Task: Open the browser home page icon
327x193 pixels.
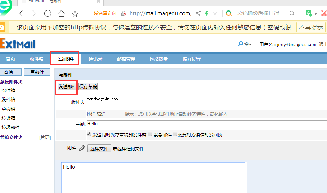Action: (61, 13)
